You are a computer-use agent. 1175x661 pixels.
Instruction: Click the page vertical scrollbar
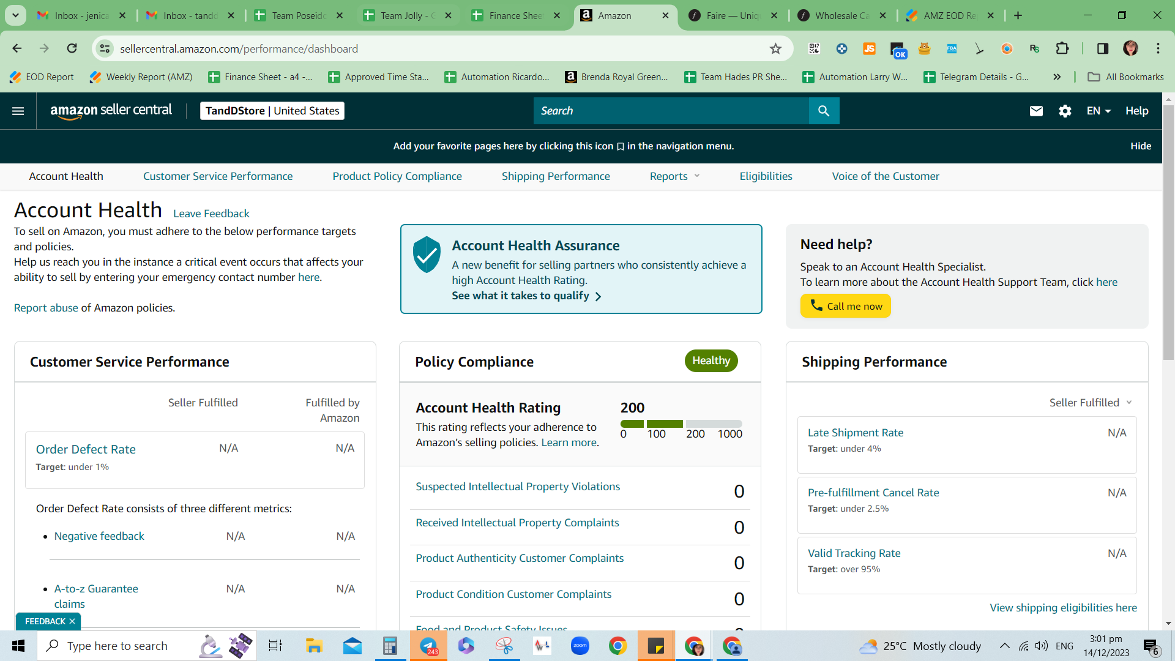[1168, 233]
